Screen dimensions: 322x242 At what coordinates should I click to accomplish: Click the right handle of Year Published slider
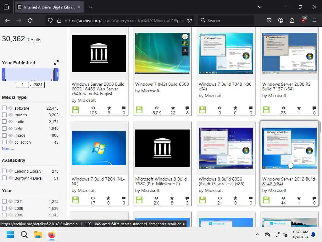coord(57,74)
